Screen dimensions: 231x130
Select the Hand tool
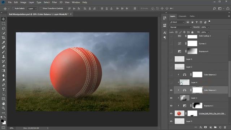pyautogui.click(x=3, y=104)
